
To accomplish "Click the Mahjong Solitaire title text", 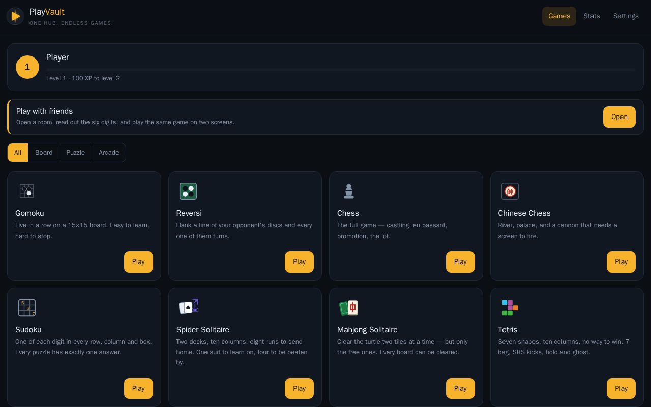I will pyautogui.click(x=367, y=330).
